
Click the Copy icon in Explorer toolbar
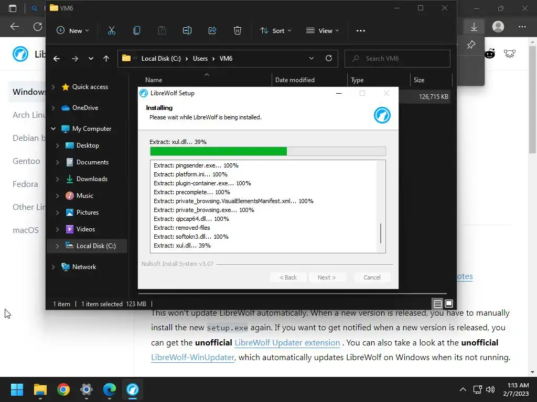pos(137,31)
